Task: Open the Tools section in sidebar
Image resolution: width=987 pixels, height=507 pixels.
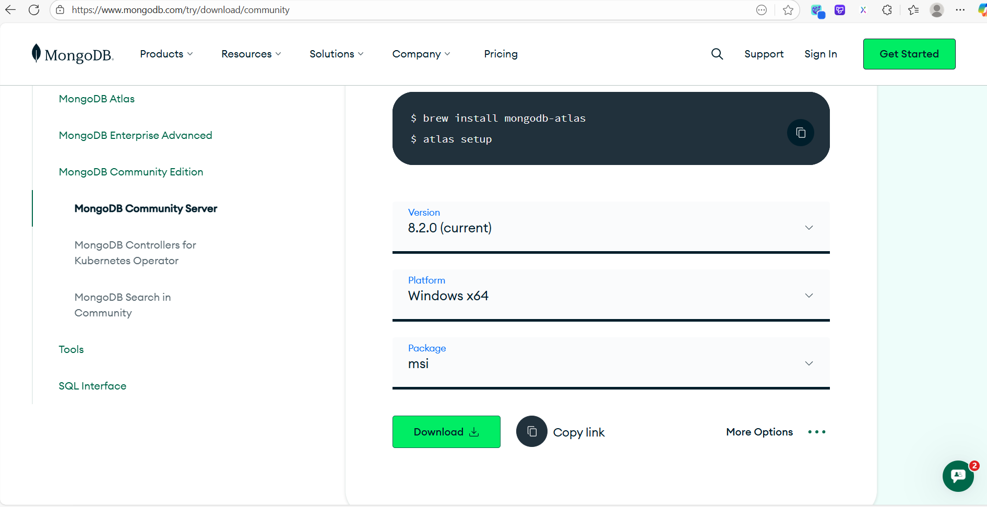Action: pyautogui.click(x=71, y=349)
